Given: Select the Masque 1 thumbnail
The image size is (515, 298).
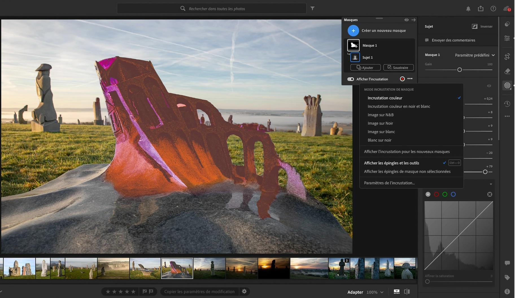Looking at the screenshot, I should click(353, 45).
